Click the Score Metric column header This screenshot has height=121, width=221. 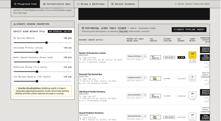click(x=192, y=40)
